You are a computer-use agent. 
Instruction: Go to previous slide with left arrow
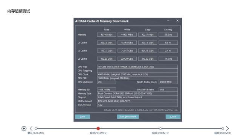tap(31, 128)
